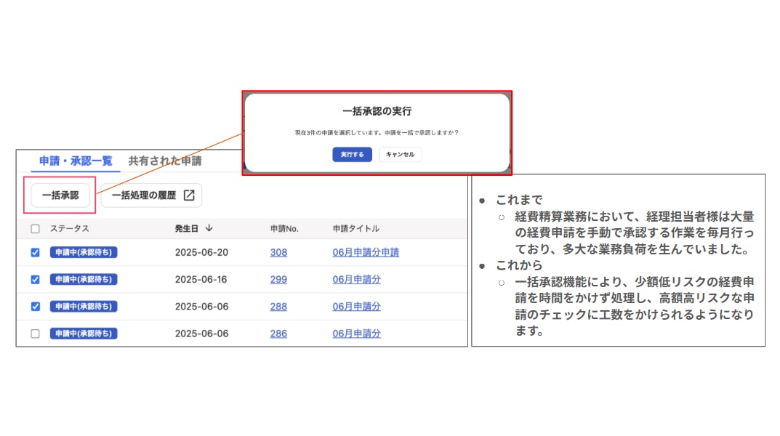This screenshot has width=780, height=436.
Task: Switch to the 申請・承認一覧 tab
Action: [76, 161]
